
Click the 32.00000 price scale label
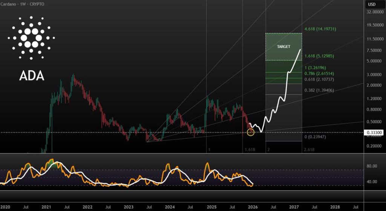pos(374,12)
